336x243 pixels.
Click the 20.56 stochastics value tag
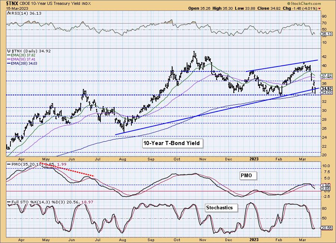point(327,228)
